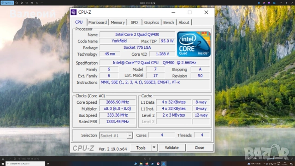Click the blue edit button in photo viewer toolbar
295x166 pixels.
[7, 3]
